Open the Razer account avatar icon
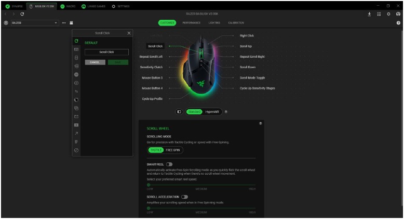 398,14
